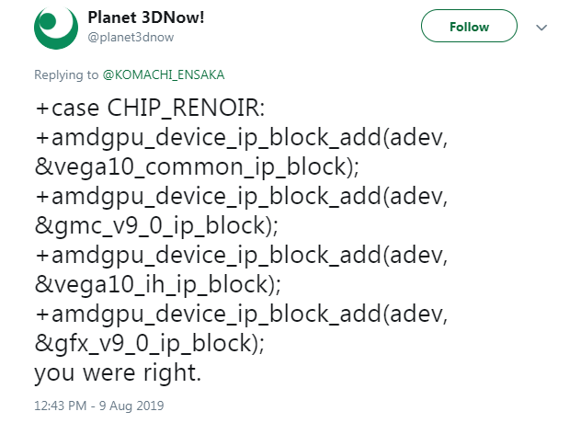Click the amdgpu line directly below CHIP_RENOIR
581x423 pixels.
click(242, 142)
